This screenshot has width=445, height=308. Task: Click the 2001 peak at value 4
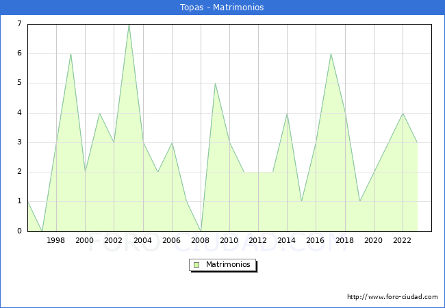tap(99, 114)
